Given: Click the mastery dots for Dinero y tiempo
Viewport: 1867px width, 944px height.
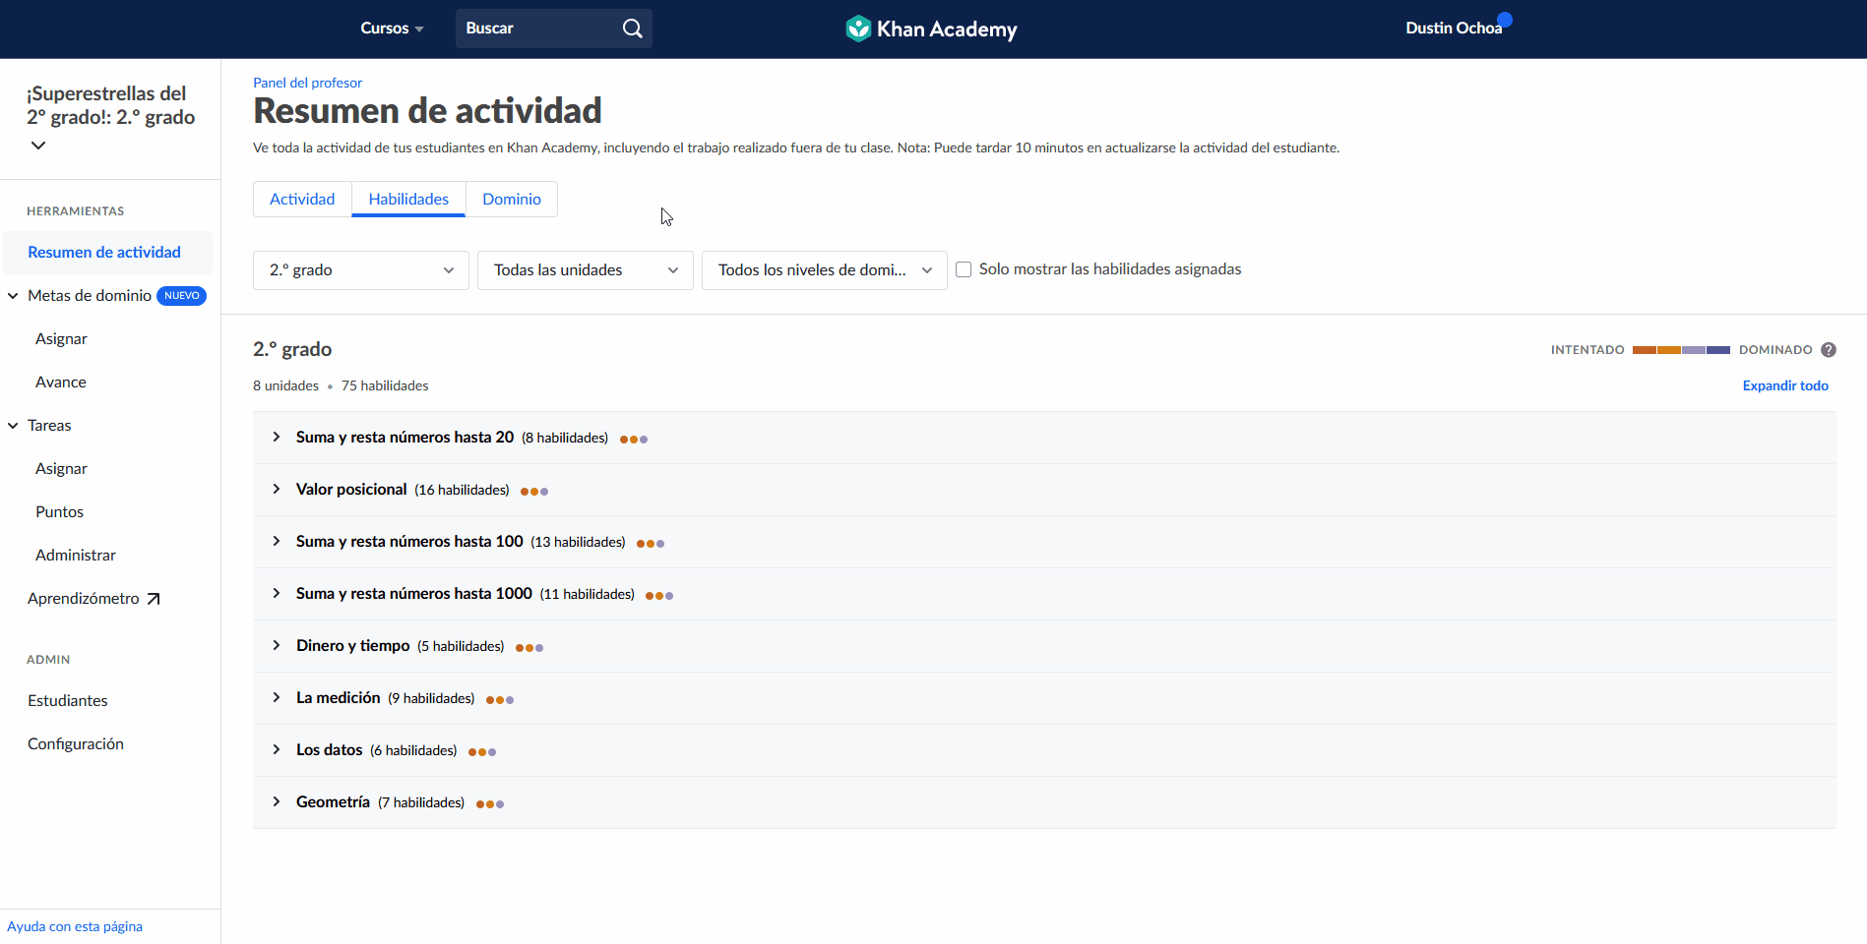Looking at the screenshot, I should [529, 648].
